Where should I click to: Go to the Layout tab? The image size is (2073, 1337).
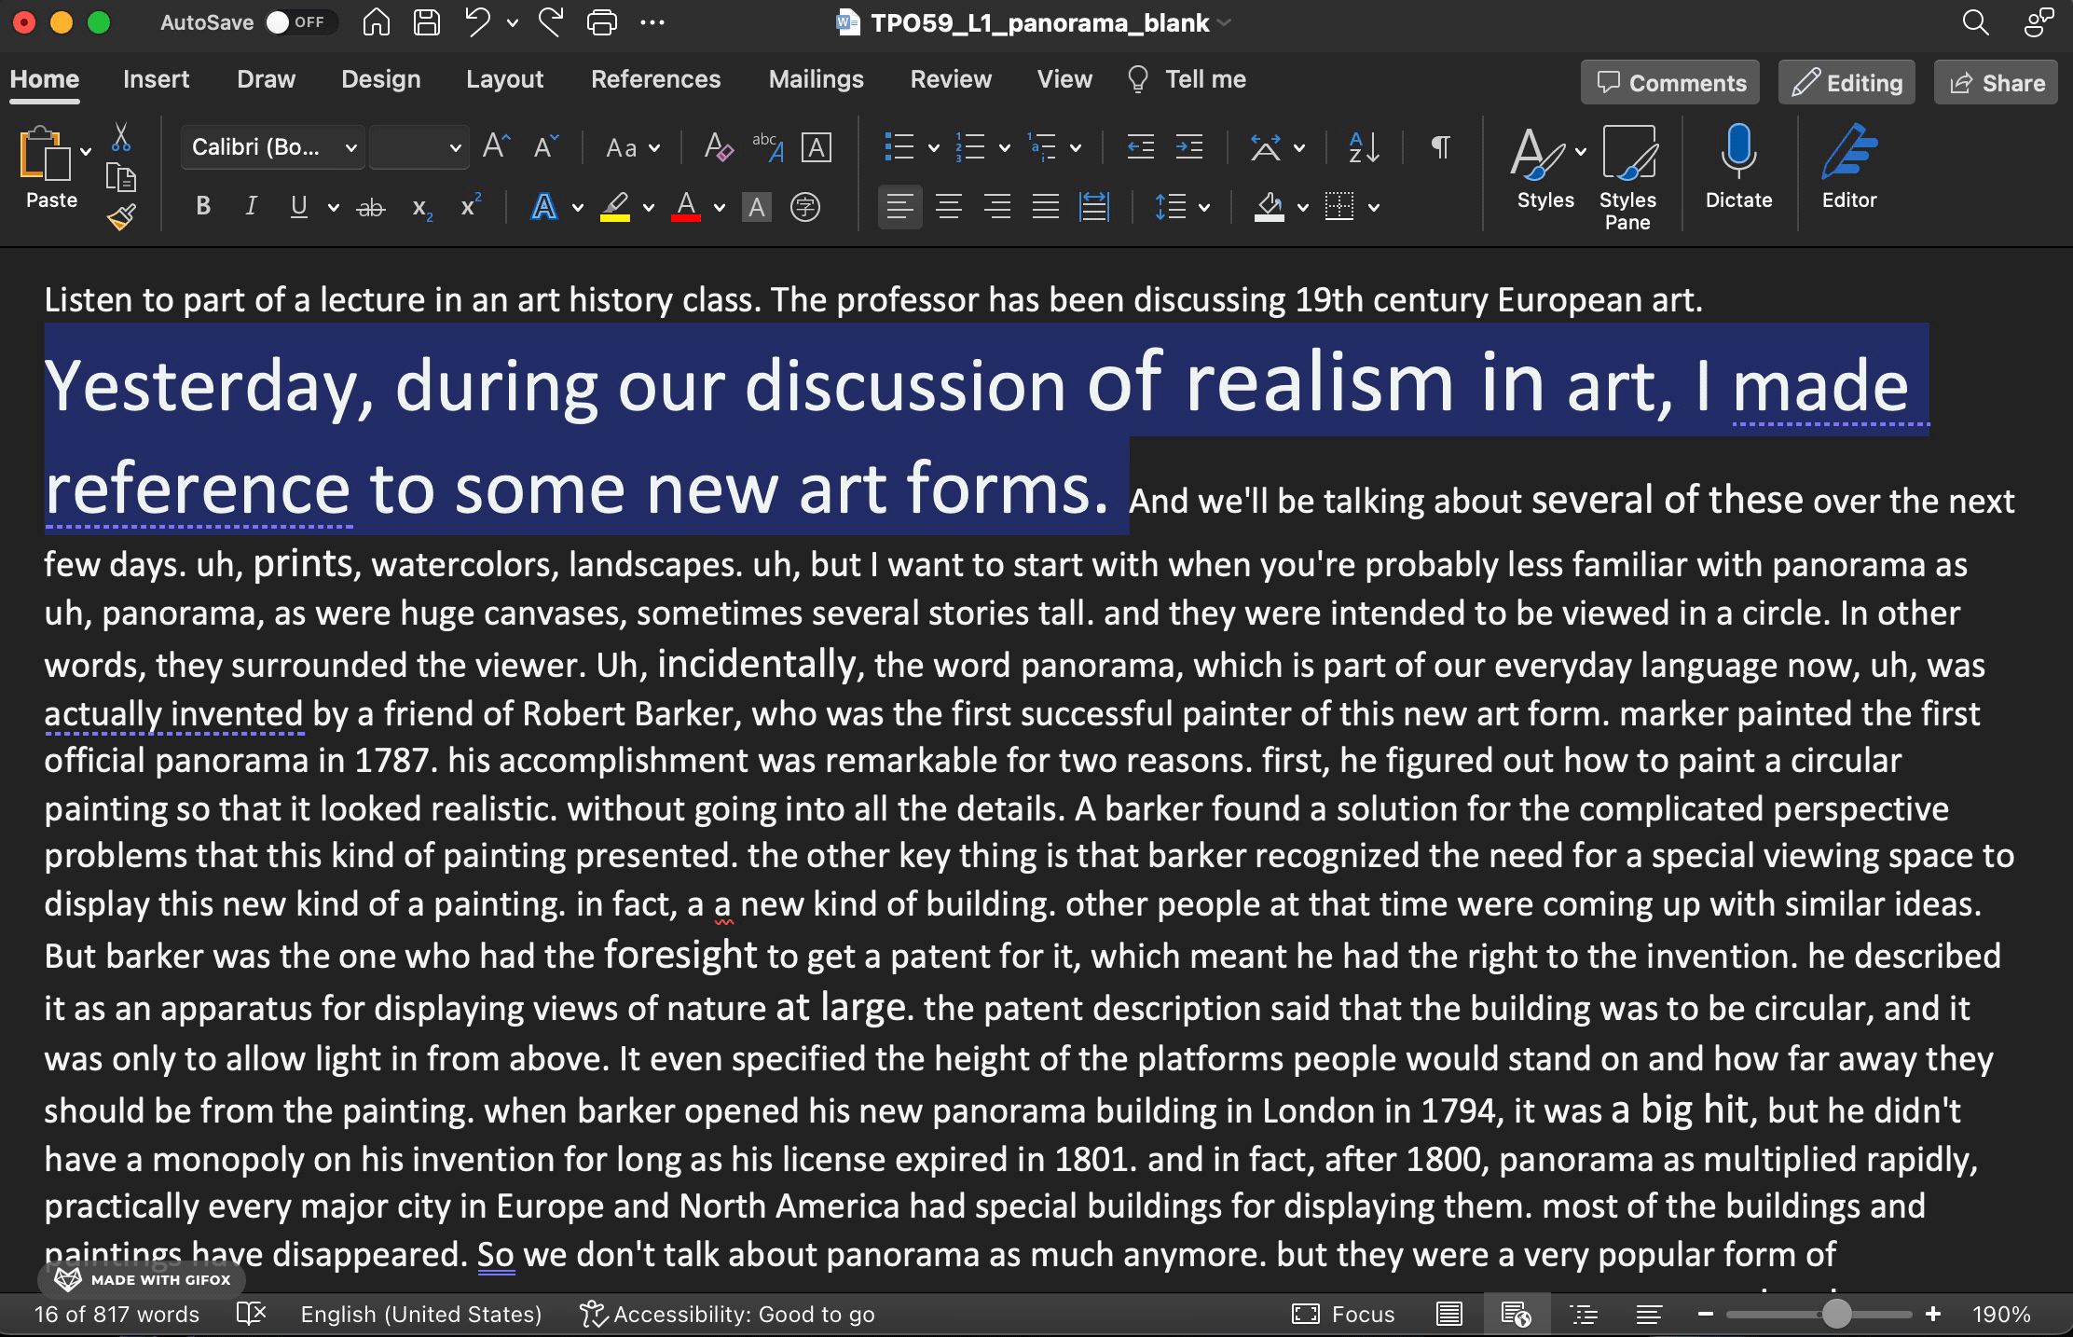coord(504,79)
